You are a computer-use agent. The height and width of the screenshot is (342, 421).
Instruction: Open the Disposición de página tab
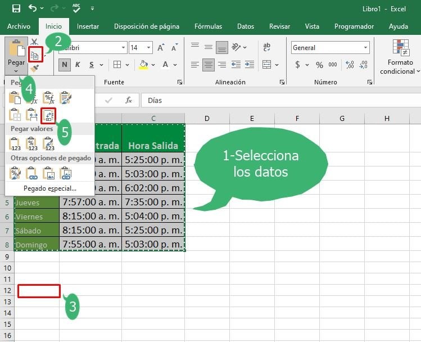(x=147, y=26)
